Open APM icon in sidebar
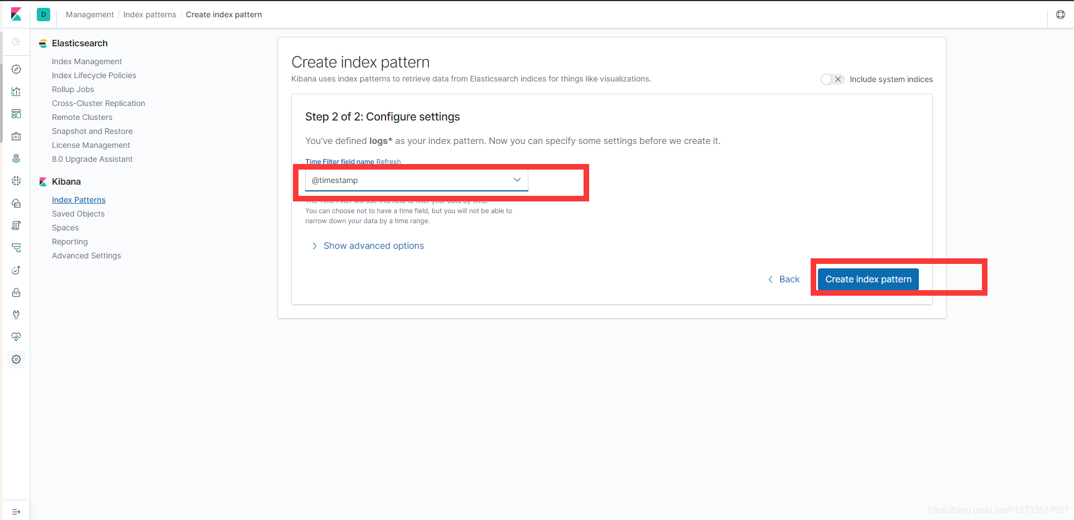The width and height of the screenshot is (1074, 520). pyautogui.click(x=16, y=248)
